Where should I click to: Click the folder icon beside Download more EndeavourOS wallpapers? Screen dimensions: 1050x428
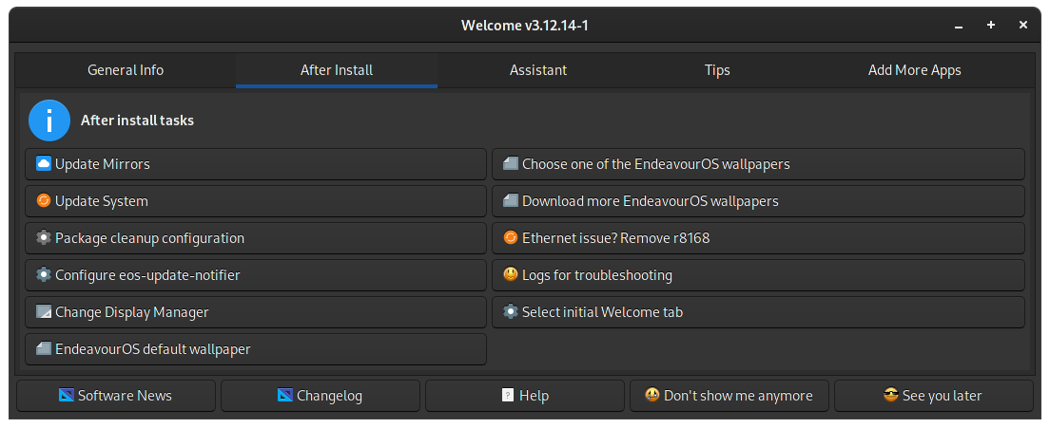click(x=511, y=200)
